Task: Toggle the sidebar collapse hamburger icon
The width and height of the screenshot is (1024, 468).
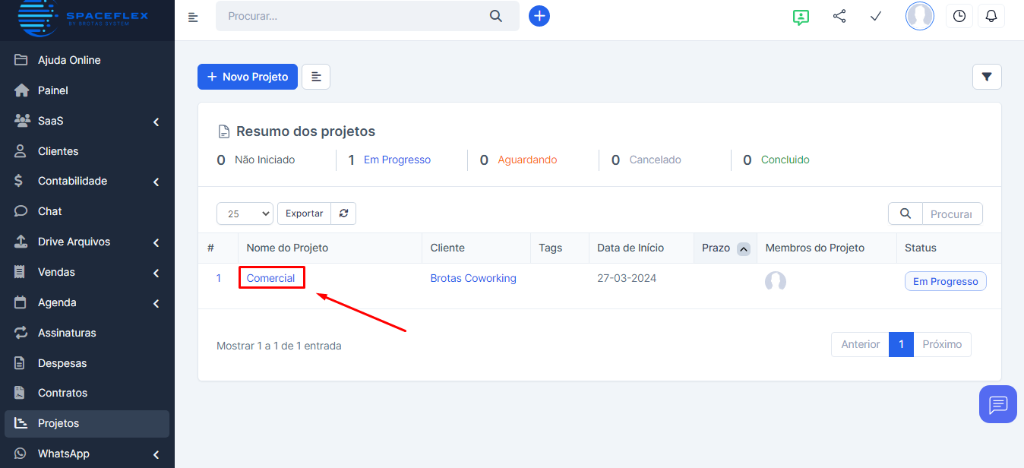Action: click(193, 17)
